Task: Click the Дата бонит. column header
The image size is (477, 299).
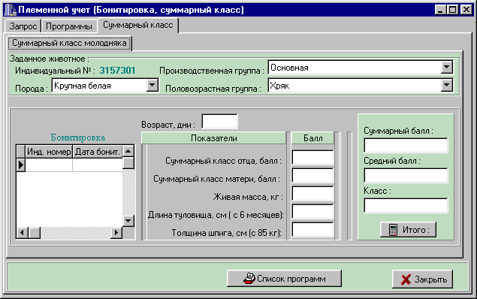Action: pyautogui.click(x=98, y=152)
